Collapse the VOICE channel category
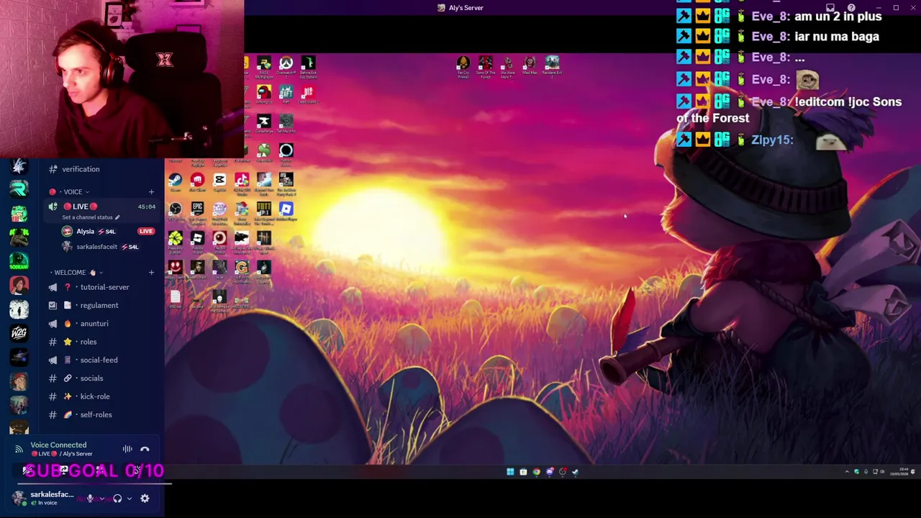 (x=73, y=192)
